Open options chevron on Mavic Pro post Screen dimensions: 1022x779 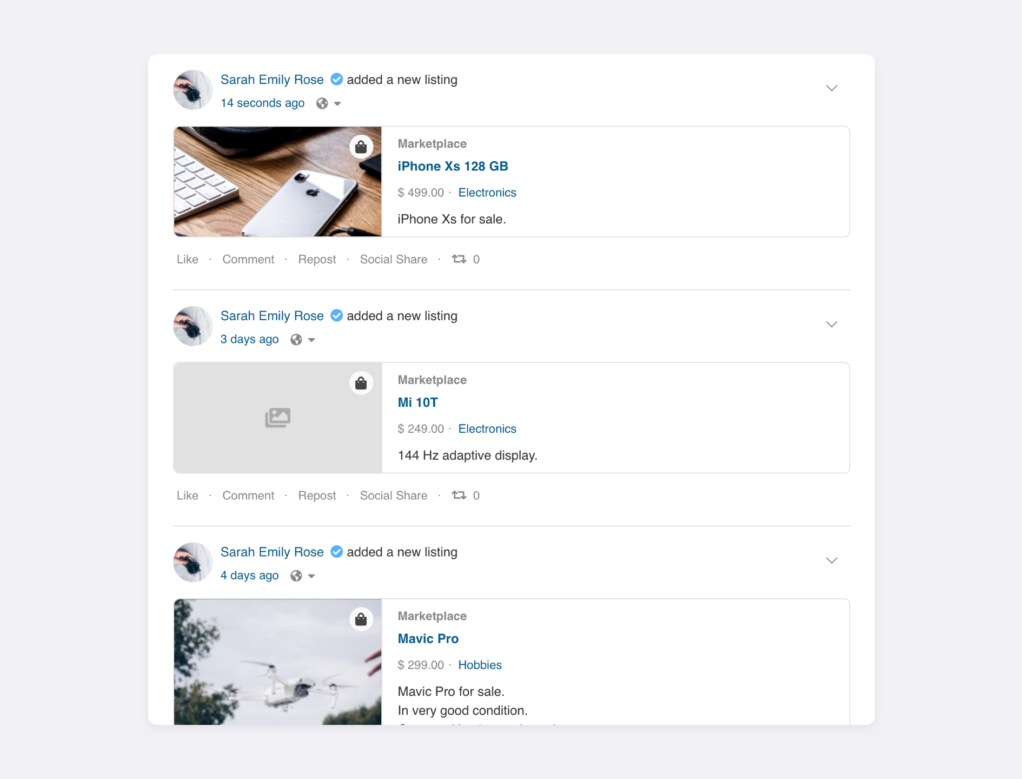[x=831, y=560]
